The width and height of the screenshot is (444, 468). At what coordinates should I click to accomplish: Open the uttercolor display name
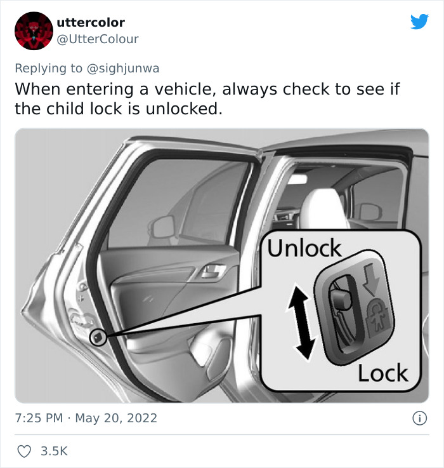pos(91,22)
